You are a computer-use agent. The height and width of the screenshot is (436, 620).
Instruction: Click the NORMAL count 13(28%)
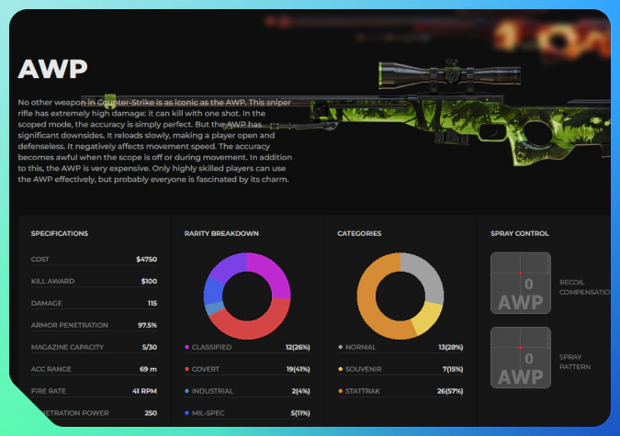[x=451, y=347]
